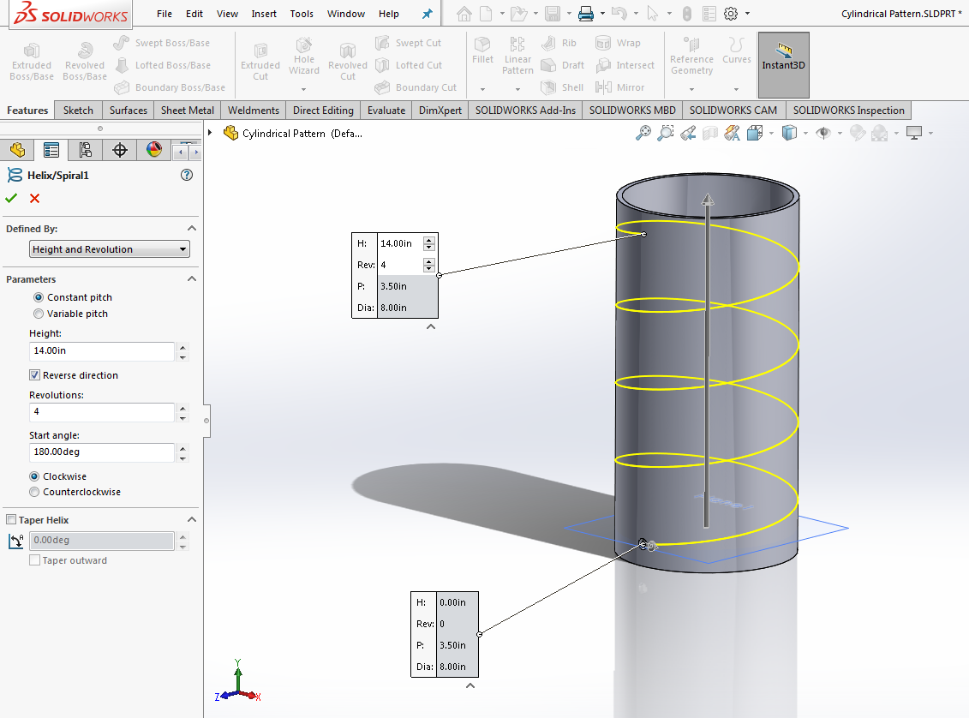The image size is (969, 718).
Task: Open the Helix/Spiral help icon
Action: [x=187, y=175]
